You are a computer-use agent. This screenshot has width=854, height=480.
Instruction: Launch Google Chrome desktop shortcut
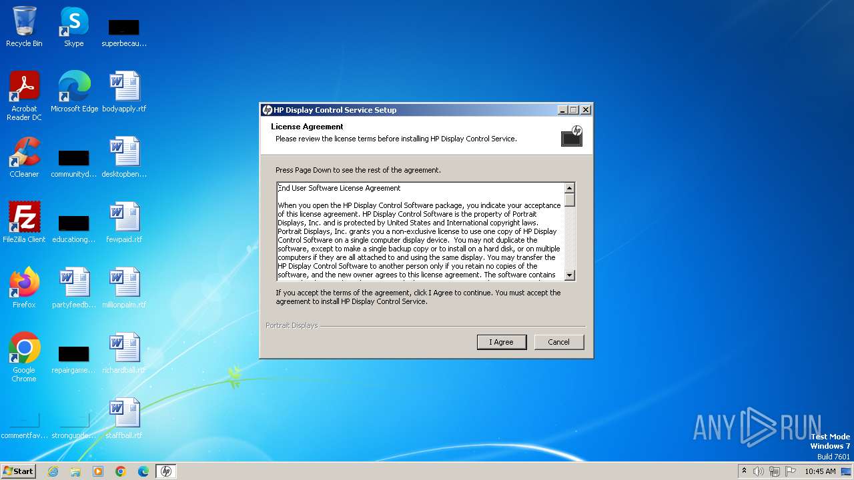click(24, 357)
